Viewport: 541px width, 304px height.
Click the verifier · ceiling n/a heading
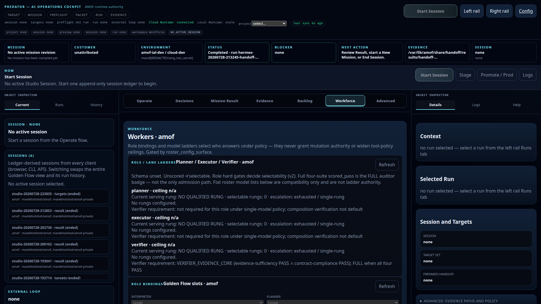tap(153, 245)
